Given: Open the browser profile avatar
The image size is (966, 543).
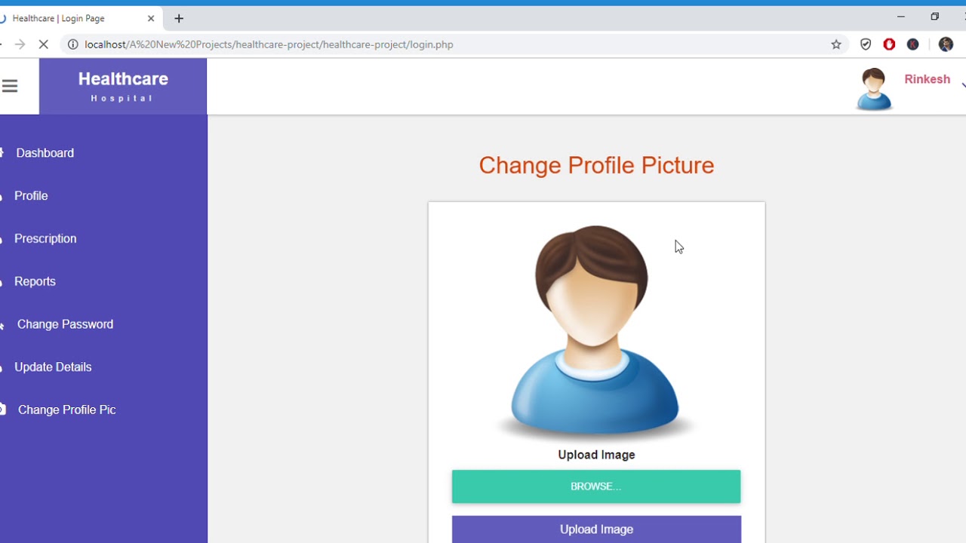Looking at the screenshot, I should (946, 44).
